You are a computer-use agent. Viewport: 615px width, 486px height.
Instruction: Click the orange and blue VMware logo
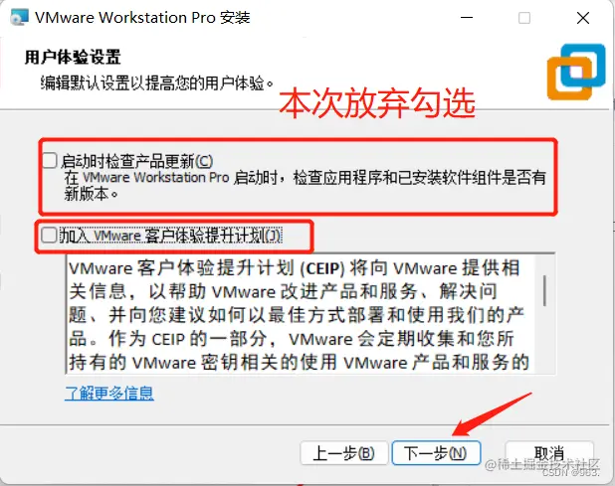[x=576, y=72]
